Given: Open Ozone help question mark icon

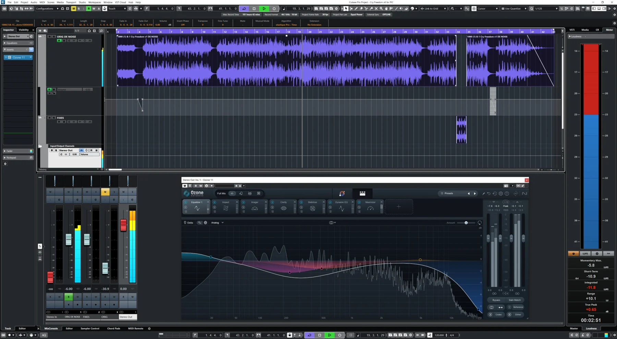Looking at the screenshot, I should point(507,193).
